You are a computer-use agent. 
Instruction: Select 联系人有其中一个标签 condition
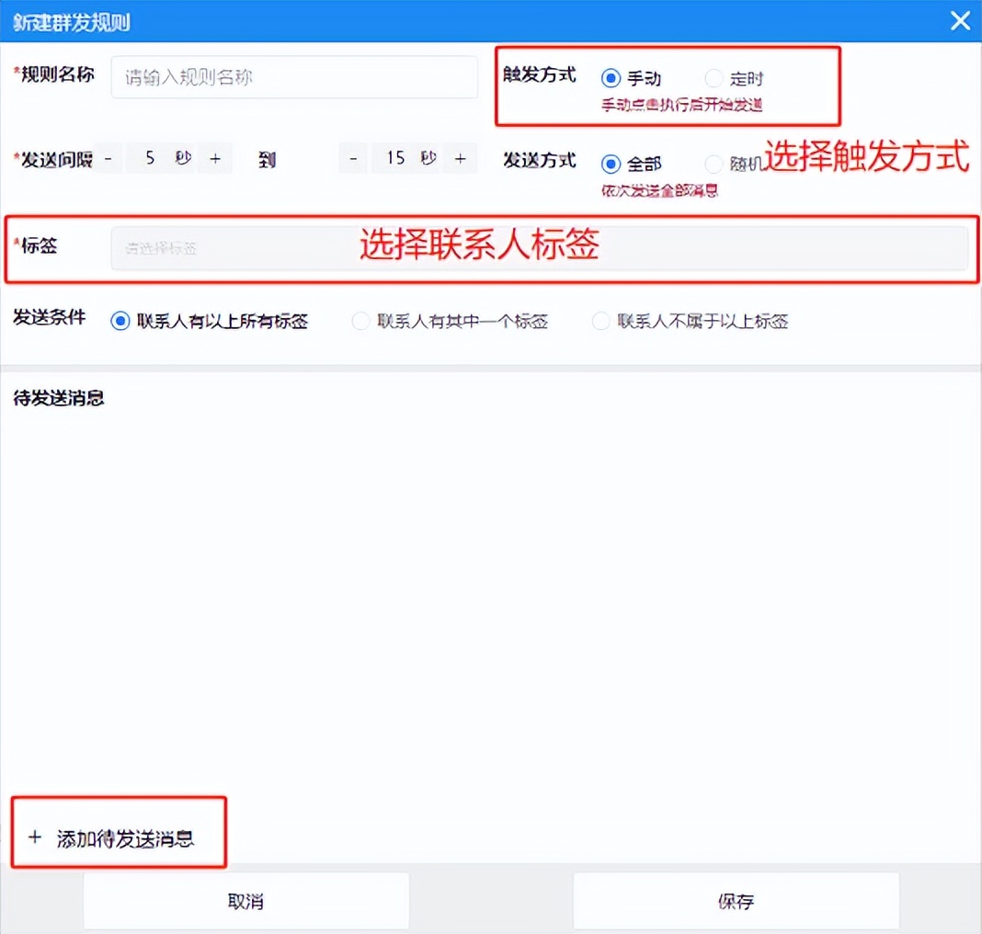tap(360, 321)
